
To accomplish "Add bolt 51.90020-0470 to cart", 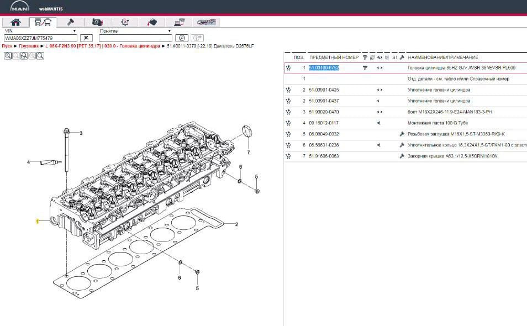I will [288, 112].
